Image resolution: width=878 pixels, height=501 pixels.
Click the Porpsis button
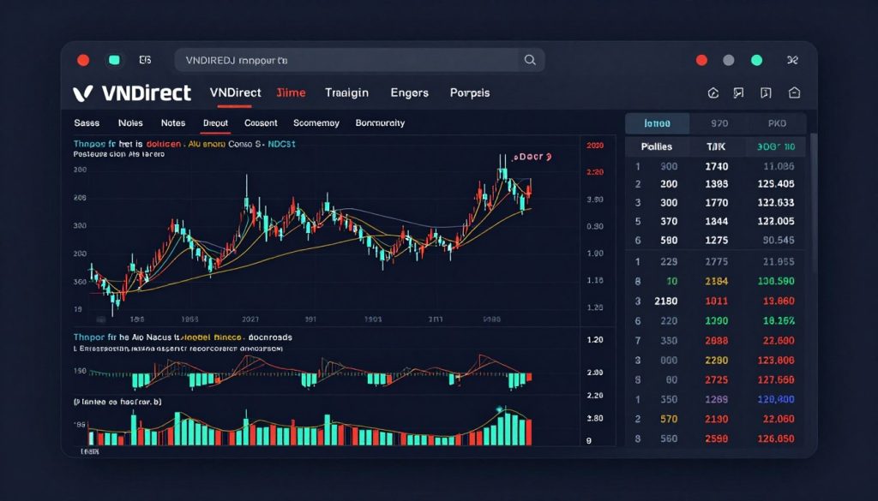coord(469,92)
